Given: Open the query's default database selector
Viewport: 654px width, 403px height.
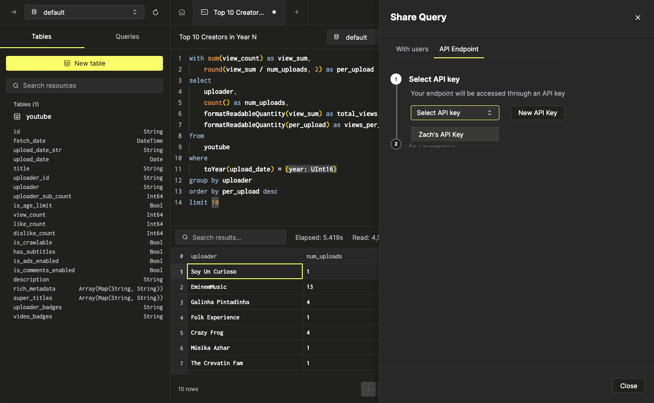Looking at the screenshot, I should [x=353, y=37].
